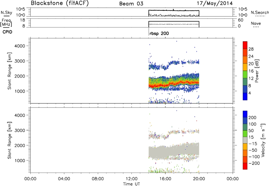
Task: Click Slant Range [km] label of power panel
Action: (x=9, y=71)
